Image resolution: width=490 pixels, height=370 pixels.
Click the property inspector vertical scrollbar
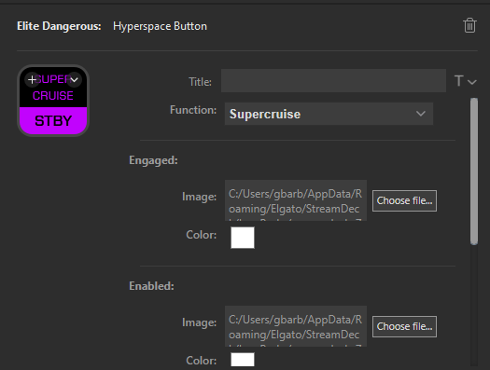click(474, 171)
